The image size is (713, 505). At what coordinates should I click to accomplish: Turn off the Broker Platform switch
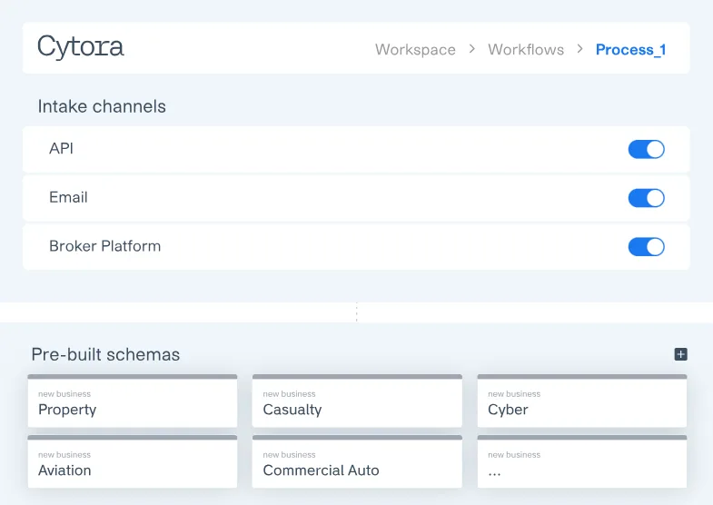pyautogui.click(x=646, y=247)
